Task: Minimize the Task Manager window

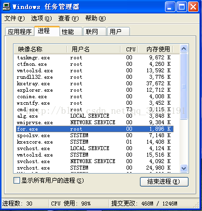Action: pos(170,7)
